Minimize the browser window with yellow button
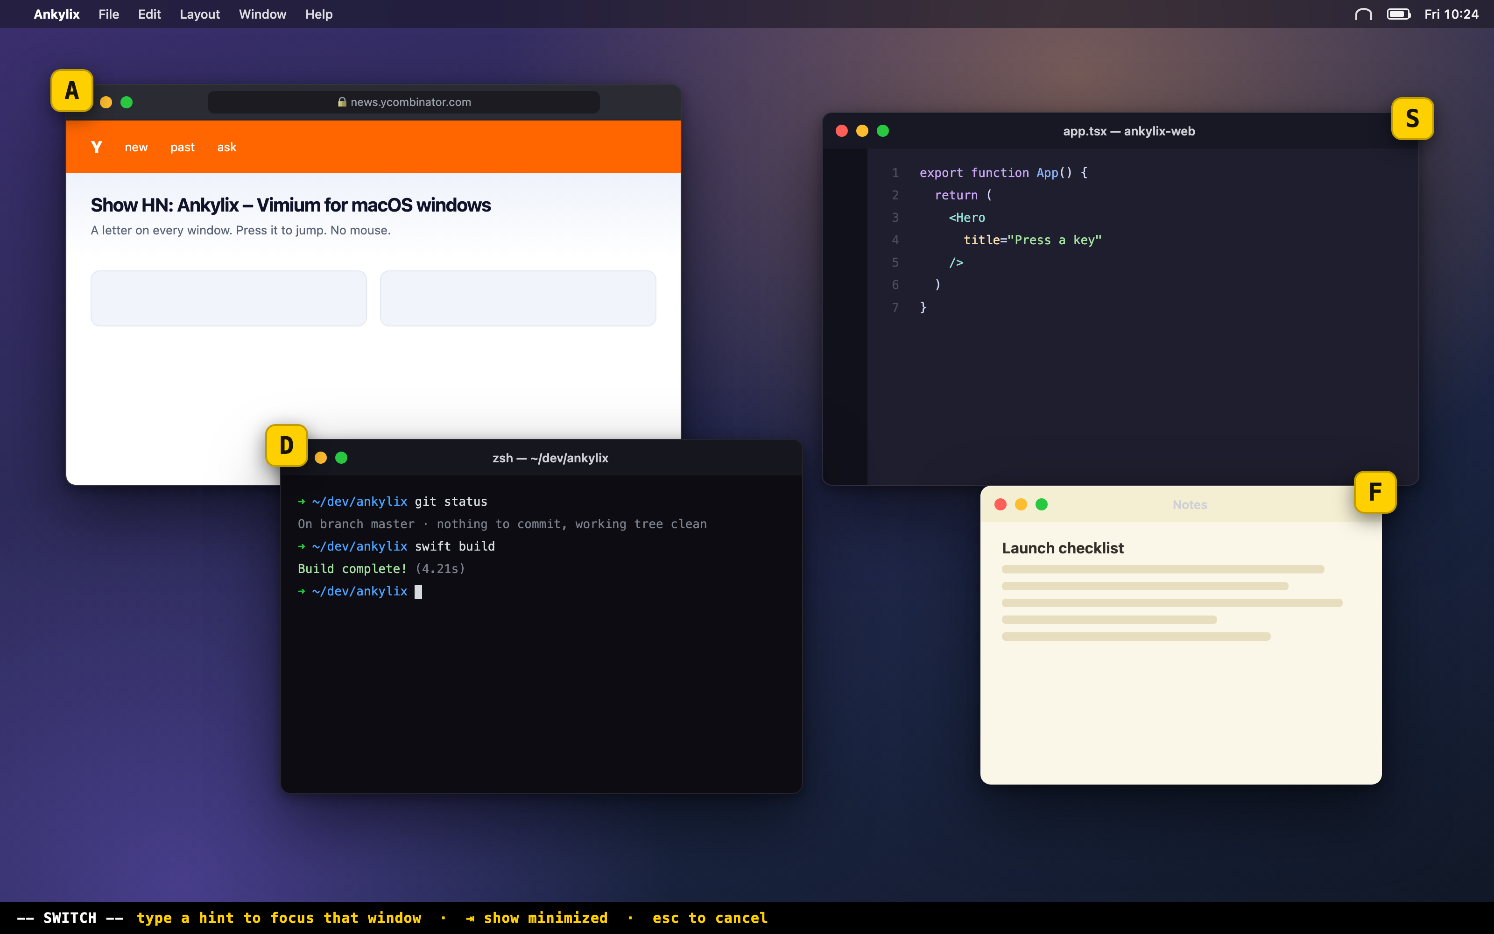 click(x=106, y=103)
